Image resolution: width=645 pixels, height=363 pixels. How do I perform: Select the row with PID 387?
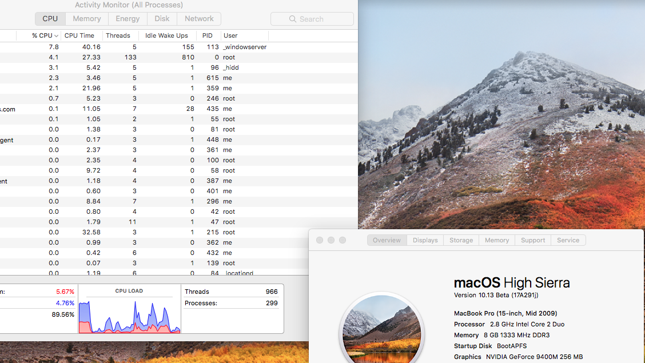(x=179, y=181)
